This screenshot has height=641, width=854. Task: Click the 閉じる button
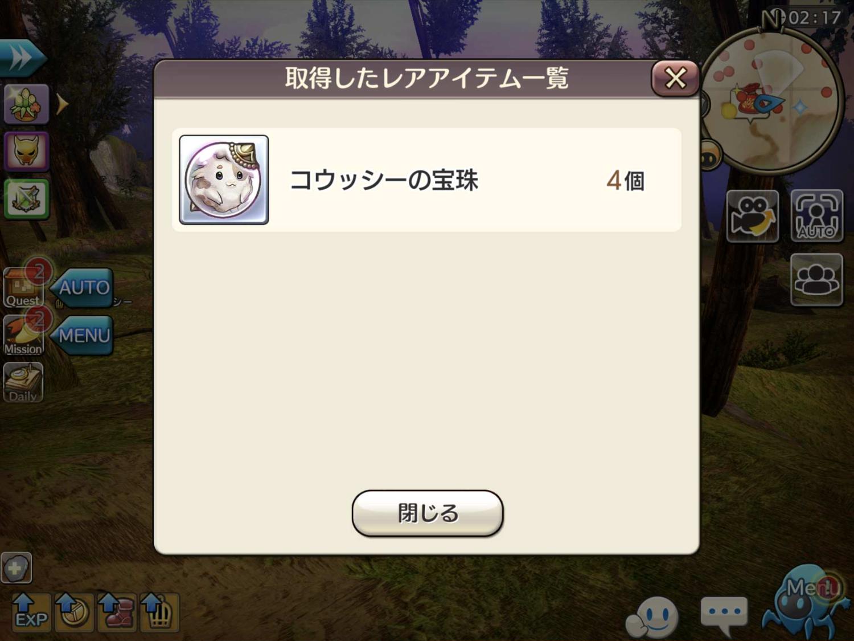[x=428, y=513]
